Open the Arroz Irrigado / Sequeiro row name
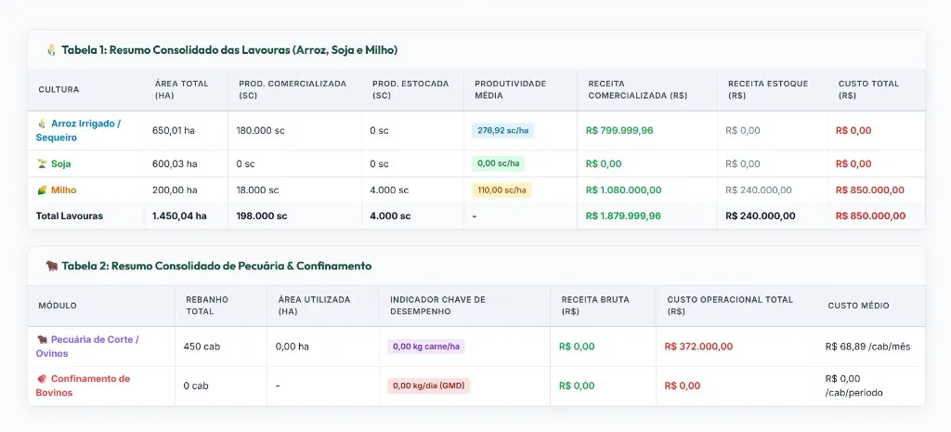 click(x=78, y=130)
